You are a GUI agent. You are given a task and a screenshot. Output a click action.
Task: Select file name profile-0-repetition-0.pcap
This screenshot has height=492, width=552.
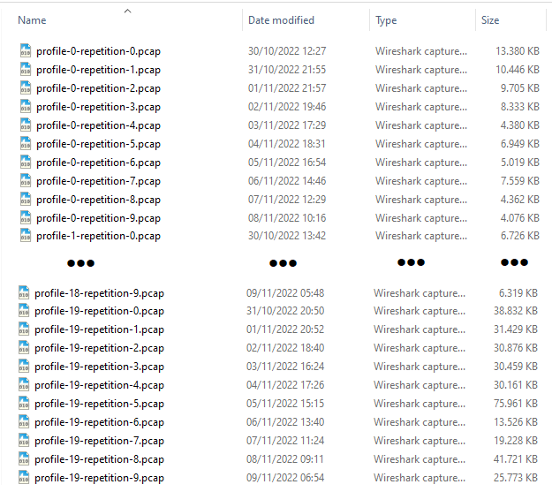pyautogui.click(x=98, y=51)
